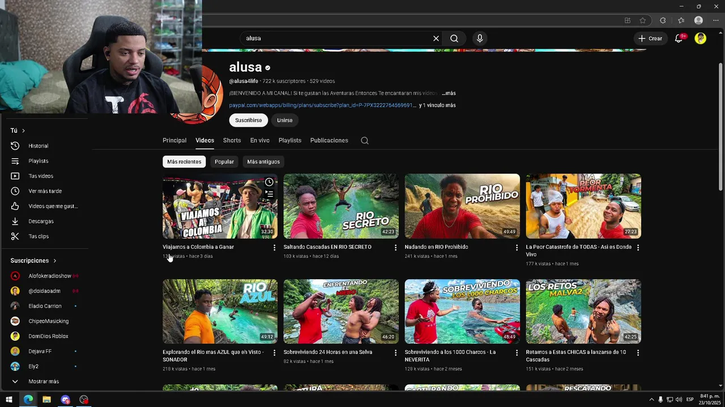Clear the search box with the X icon
Screen dimensions: 725x407
(x=436, y=38)
